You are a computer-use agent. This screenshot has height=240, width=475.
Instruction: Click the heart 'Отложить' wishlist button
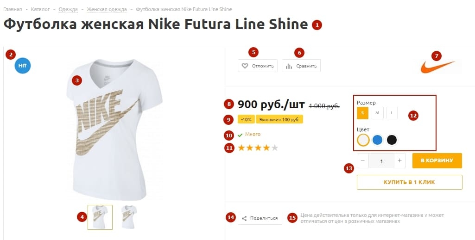click(258, 66)
